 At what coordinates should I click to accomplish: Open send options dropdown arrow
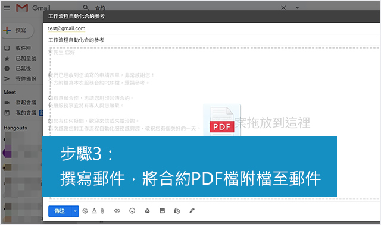tap(75, 211)
